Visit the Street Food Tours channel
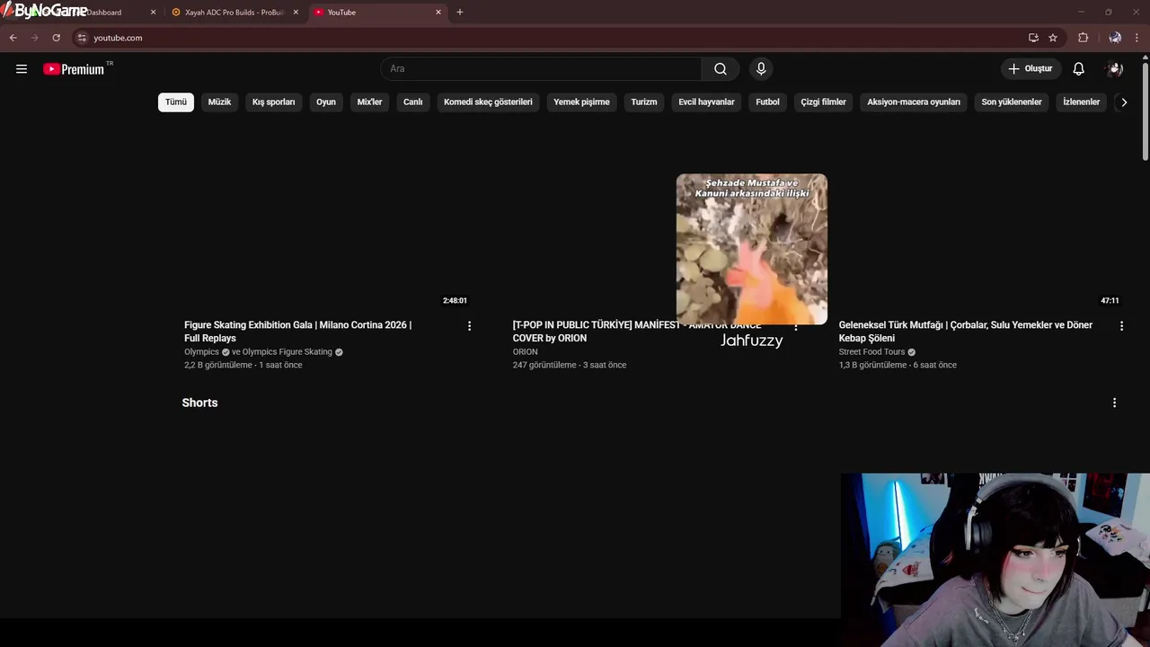The height and width of the screenshot is (647, 1150). pos(871,352)
